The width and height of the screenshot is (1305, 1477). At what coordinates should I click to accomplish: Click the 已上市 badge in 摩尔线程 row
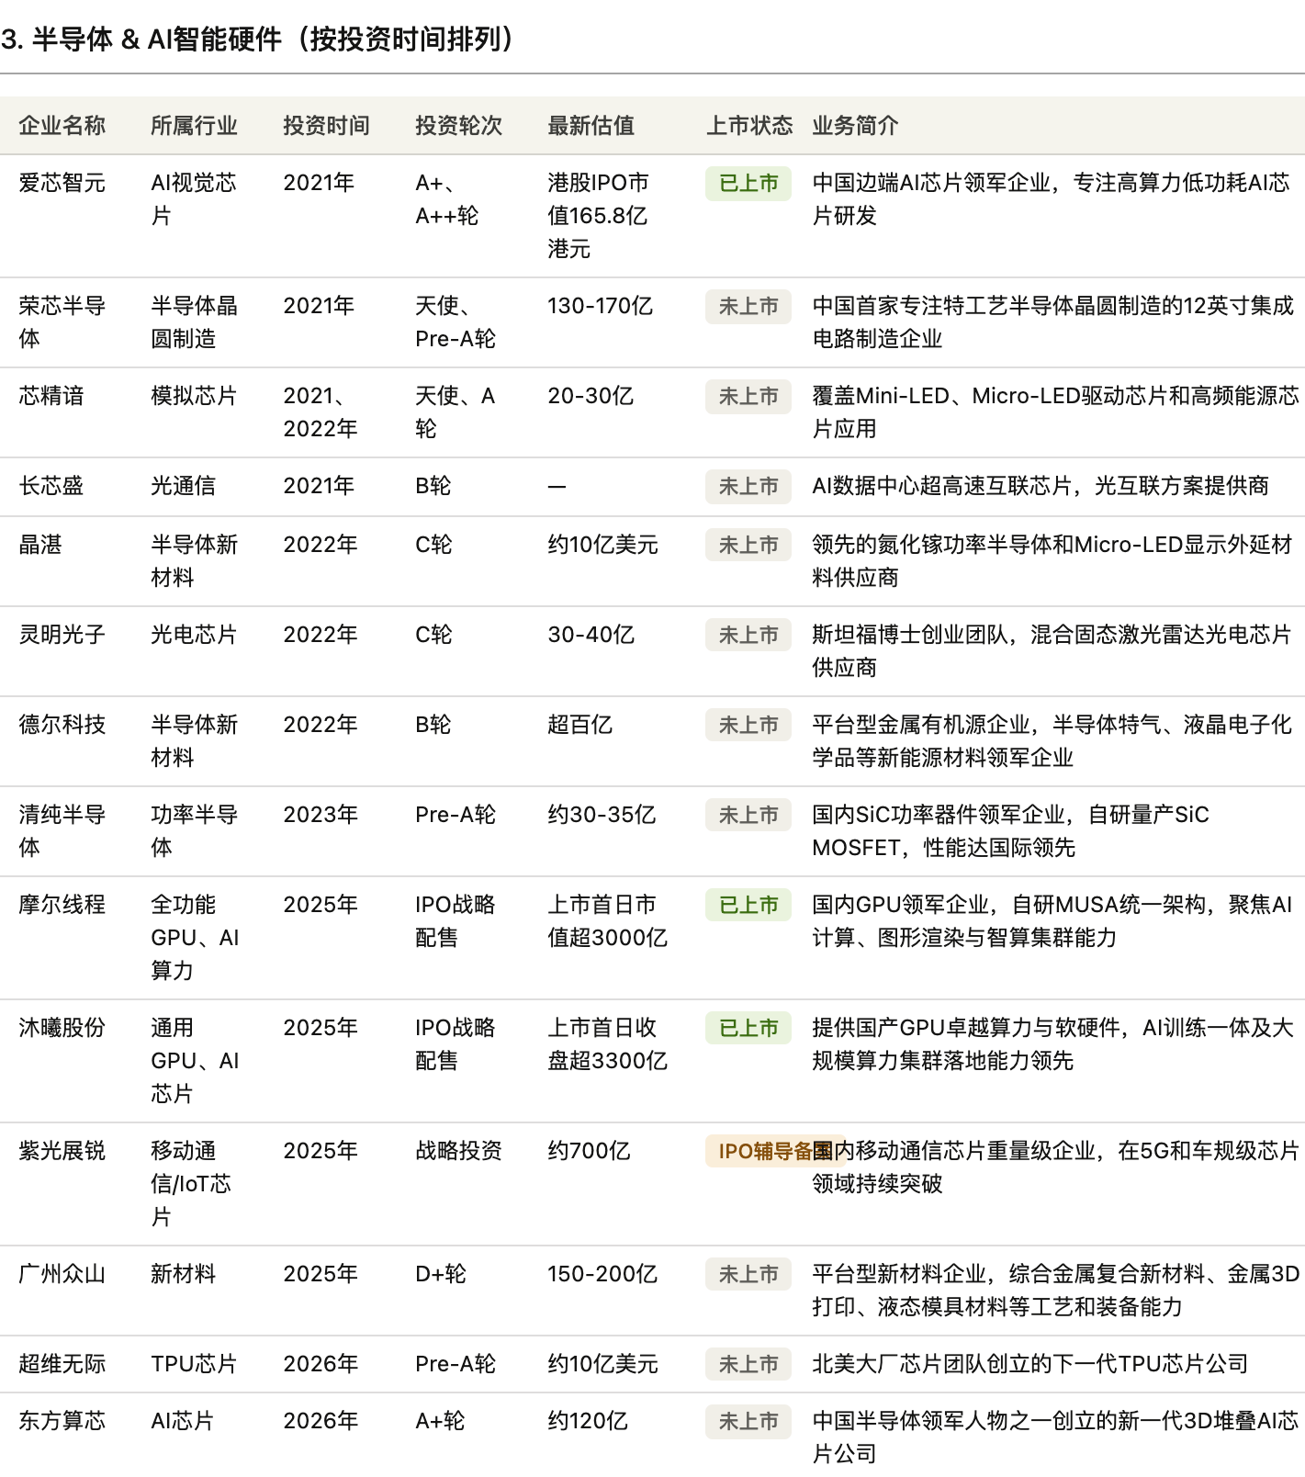pyautogui.click(x=748, y=906)
